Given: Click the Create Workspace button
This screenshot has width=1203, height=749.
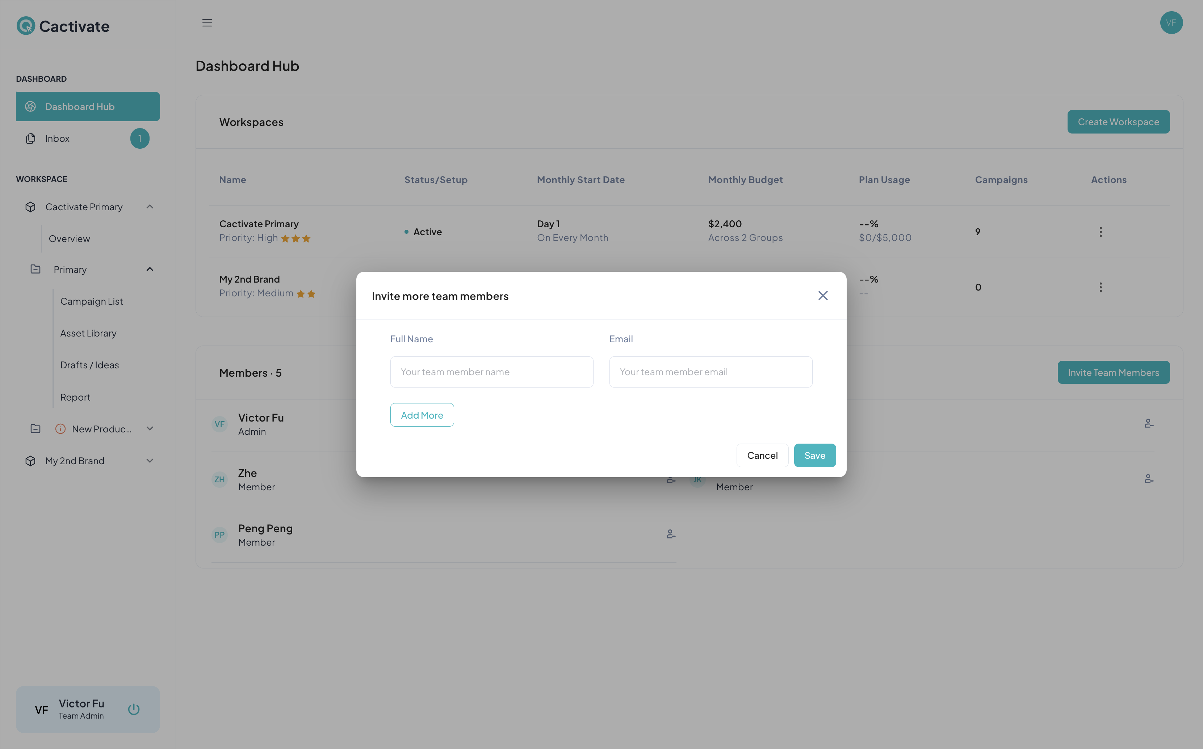Looking at the screenshot, I should 1118,122.
